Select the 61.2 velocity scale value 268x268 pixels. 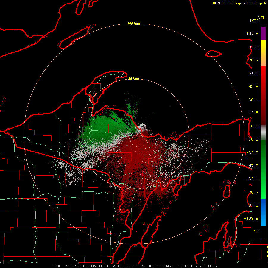[x=253, y=73]
